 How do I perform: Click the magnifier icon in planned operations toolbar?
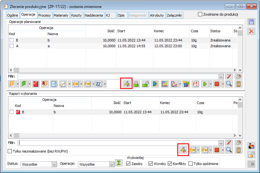(229, 84)
